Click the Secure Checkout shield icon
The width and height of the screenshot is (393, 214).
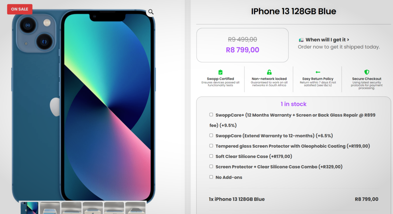click(x=366, y=72)
